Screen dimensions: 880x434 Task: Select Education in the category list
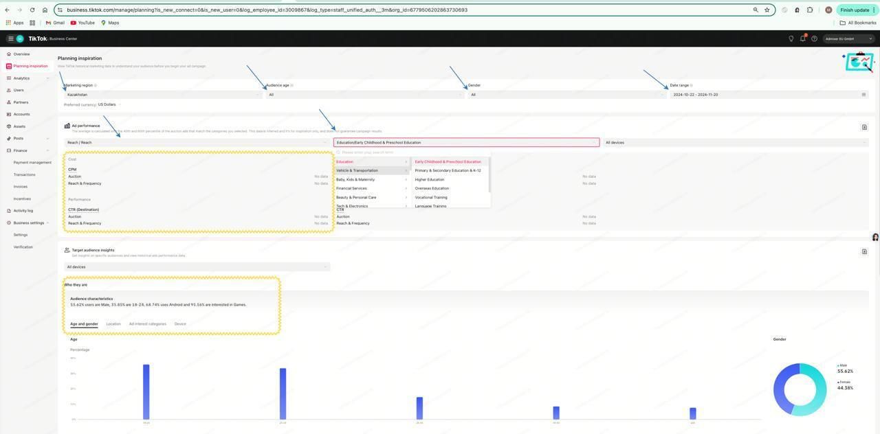tap(372, 162)
